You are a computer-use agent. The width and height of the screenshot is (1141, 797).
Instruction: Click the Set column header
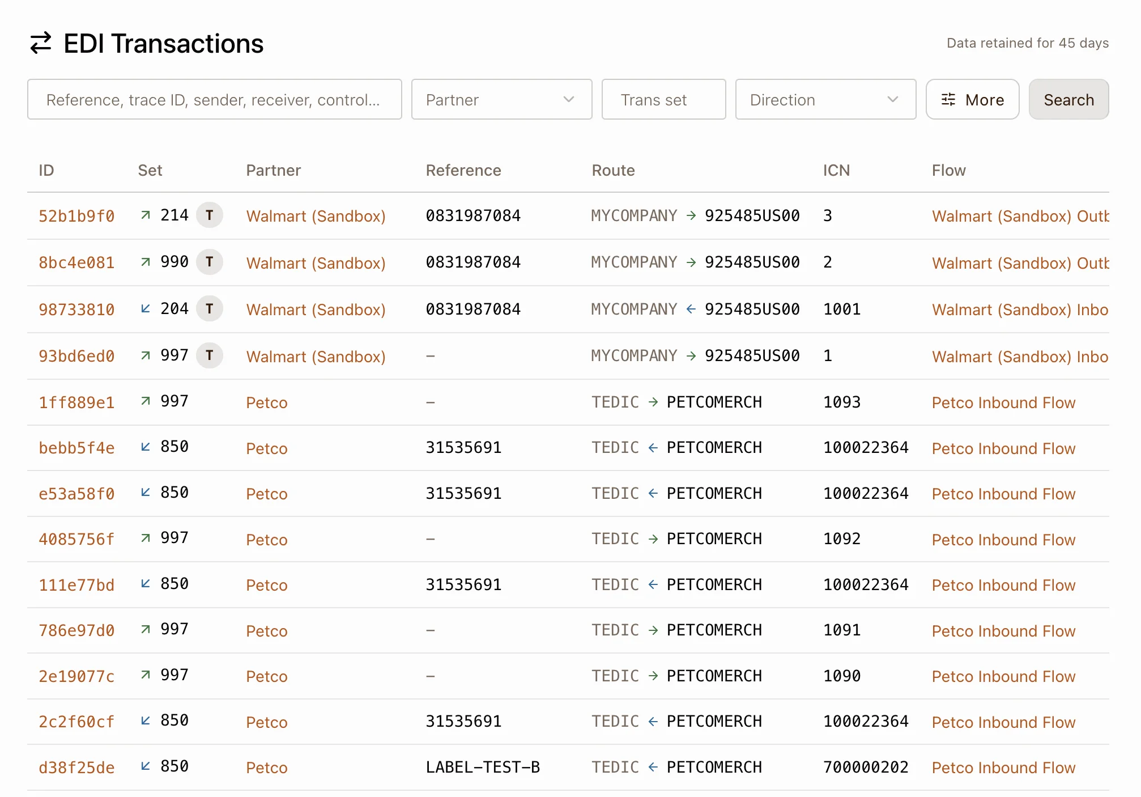tap(150, 170)
